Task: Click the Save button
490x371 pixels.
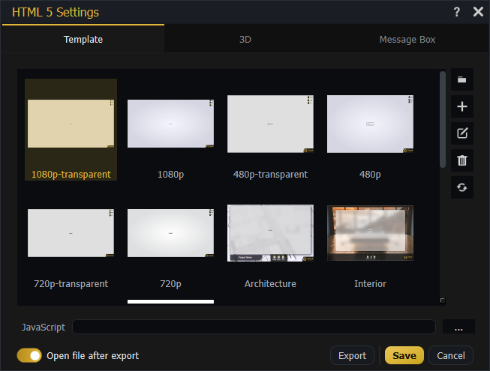Action: 404,355
